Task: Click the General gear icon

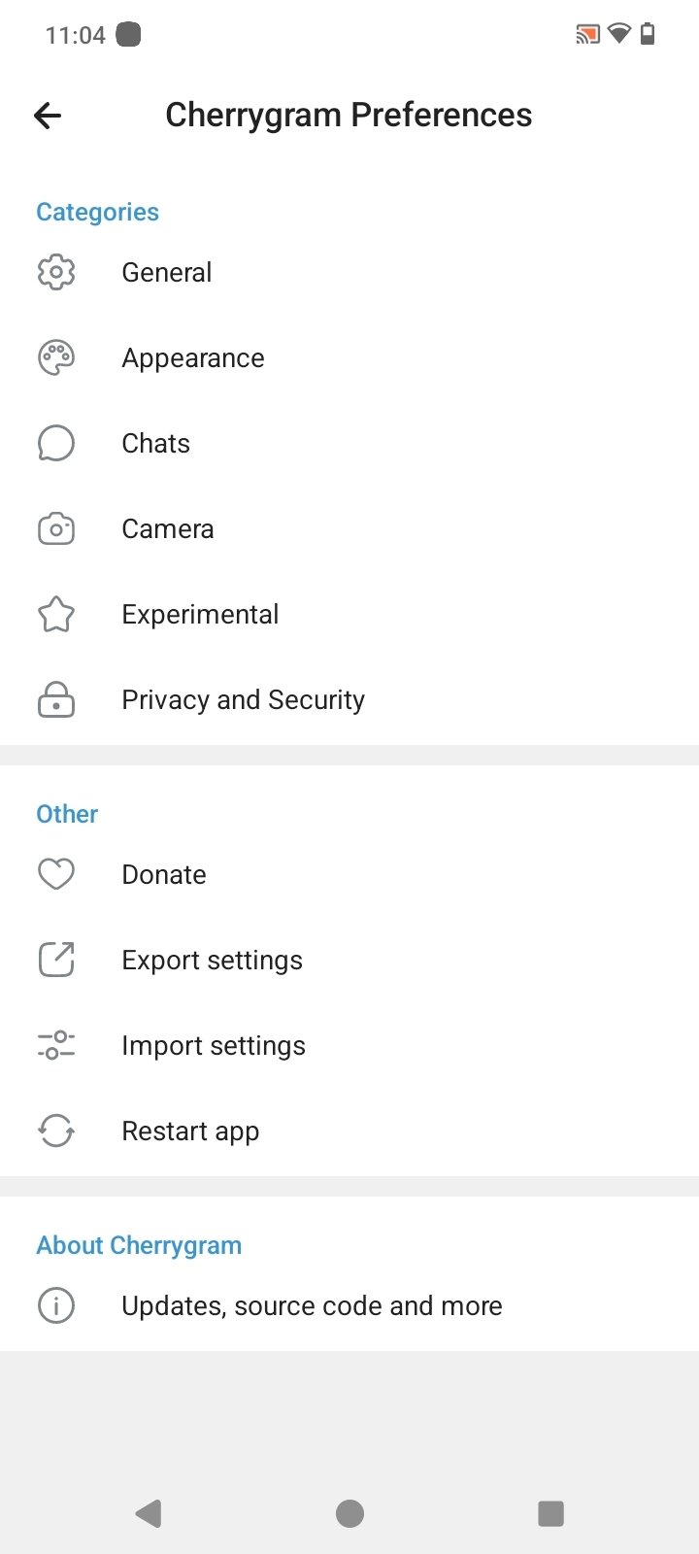Action: [56, 272]
